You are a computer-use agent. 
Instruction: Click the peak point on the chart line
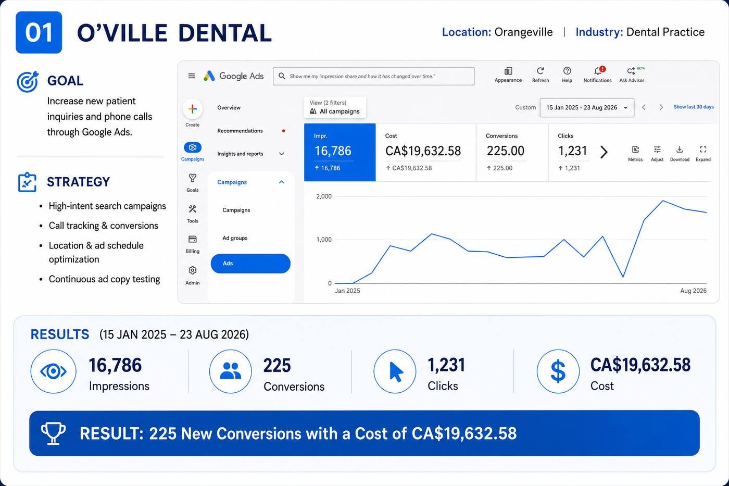click(663, 201)
